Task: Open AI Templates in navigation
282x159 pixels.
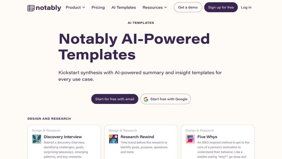Action: [123, 7]
